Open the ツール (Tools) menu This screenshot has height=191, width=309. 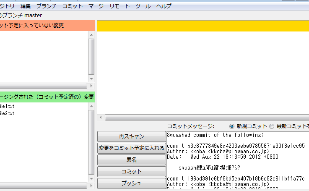tap(143, 6)
